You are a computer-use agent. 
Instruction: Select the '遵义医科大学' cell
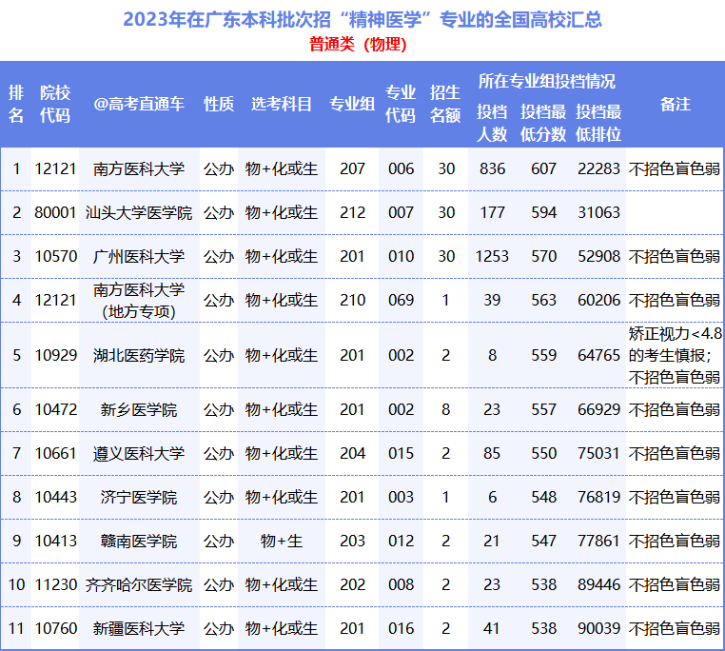(x=139, y=453)
